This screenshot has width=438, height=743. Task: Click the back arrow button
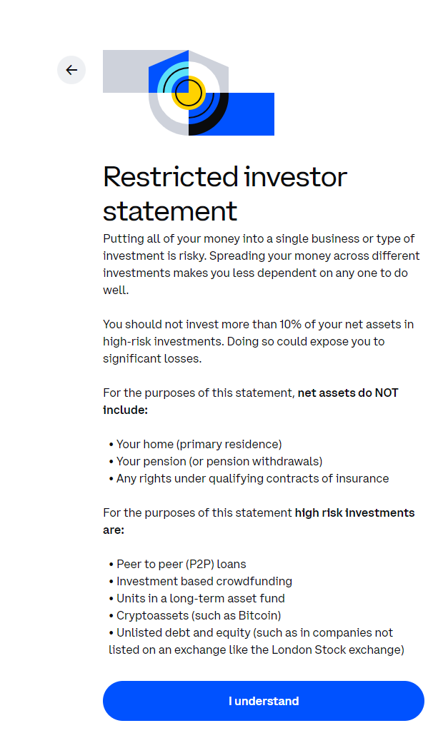[x=71, y=70]
